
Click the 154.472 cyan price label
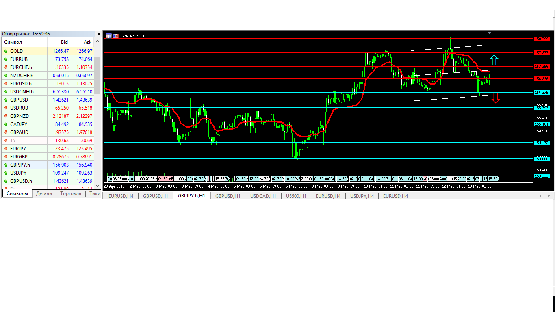[x=542, y=143]
